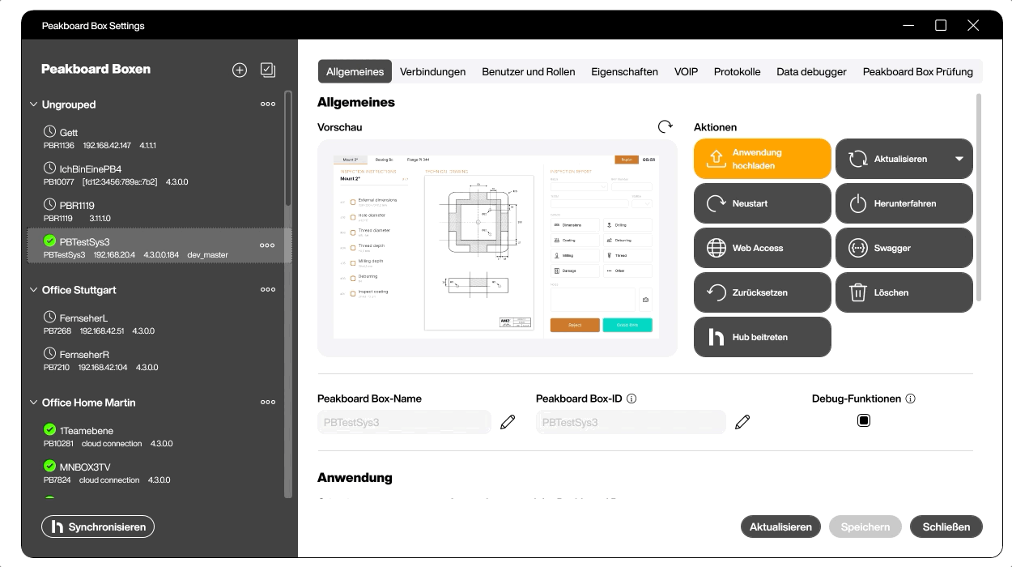The height and width of the screenshot is (567, 1012).
Task: Edit the Peakboard Box-Name with pencil
Action: tap(508, 422)
